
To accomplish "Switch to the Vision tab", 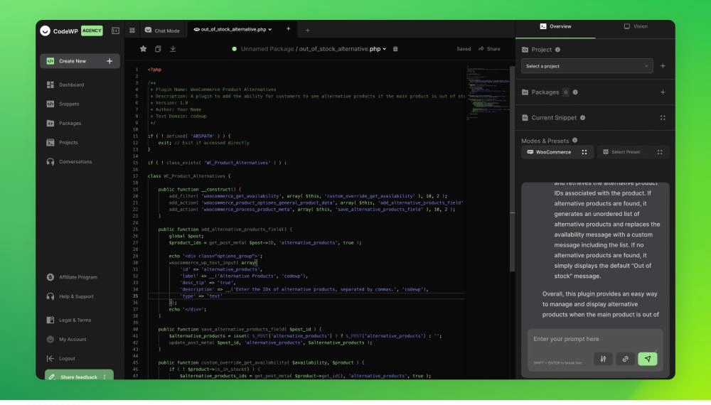I will 636,26.
